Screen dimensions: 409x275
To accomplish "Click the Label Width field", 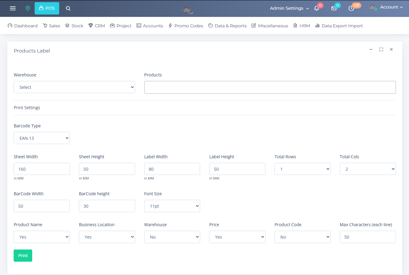I will pyautogui.click(x=172, y=169).
